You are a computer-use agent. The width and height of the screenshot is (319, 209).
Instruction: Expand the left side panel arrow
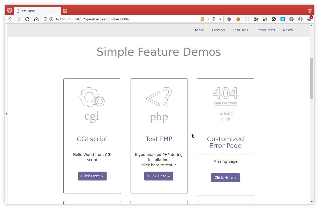6,114
